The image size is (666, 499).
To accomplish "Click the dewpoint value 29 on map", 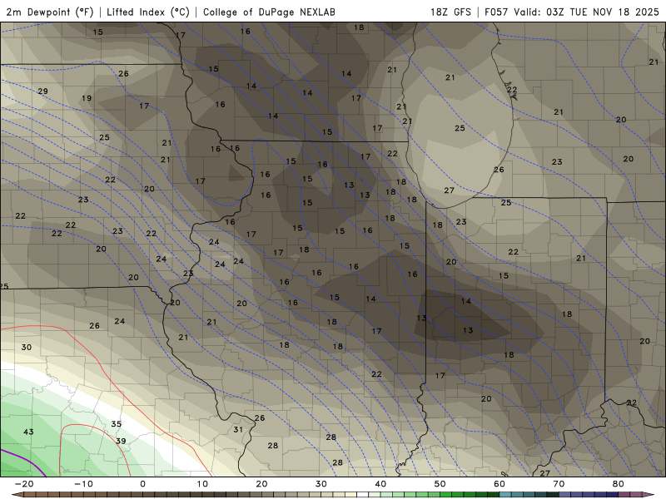I will (43, 91).
